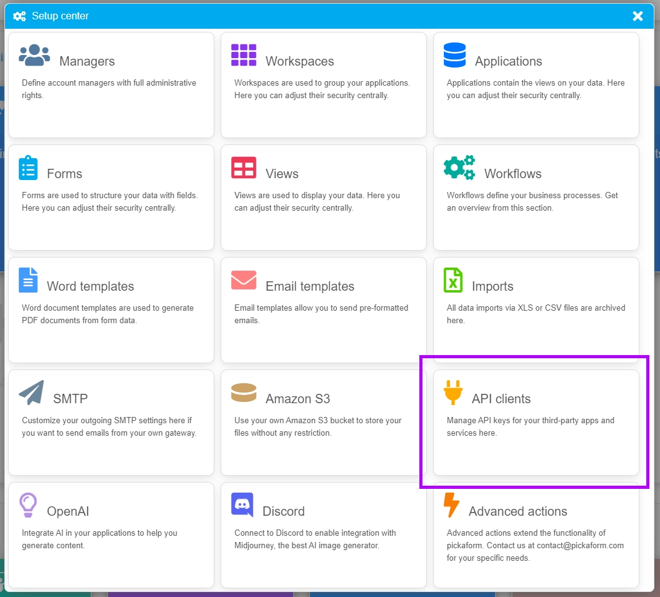Open the Managers section title
The image size is (660, 597).
click(x=87, y=61)
